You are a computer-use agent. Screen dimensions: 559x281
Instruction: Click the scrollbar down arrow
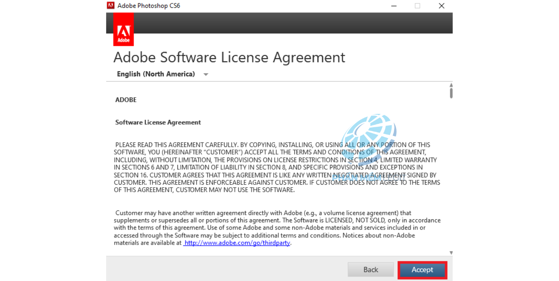click(x=451, y=253)
